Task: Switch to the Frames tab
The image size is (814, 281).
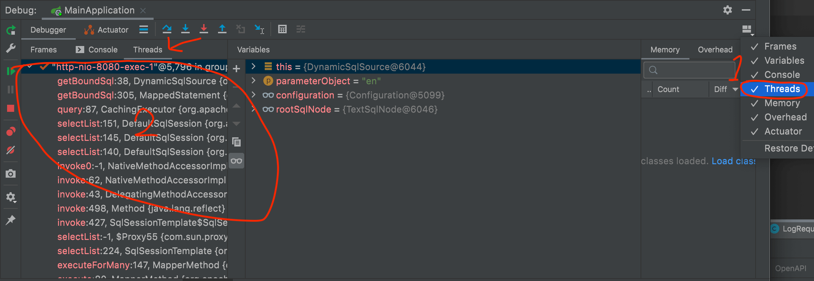Action: tap(43, 50)
